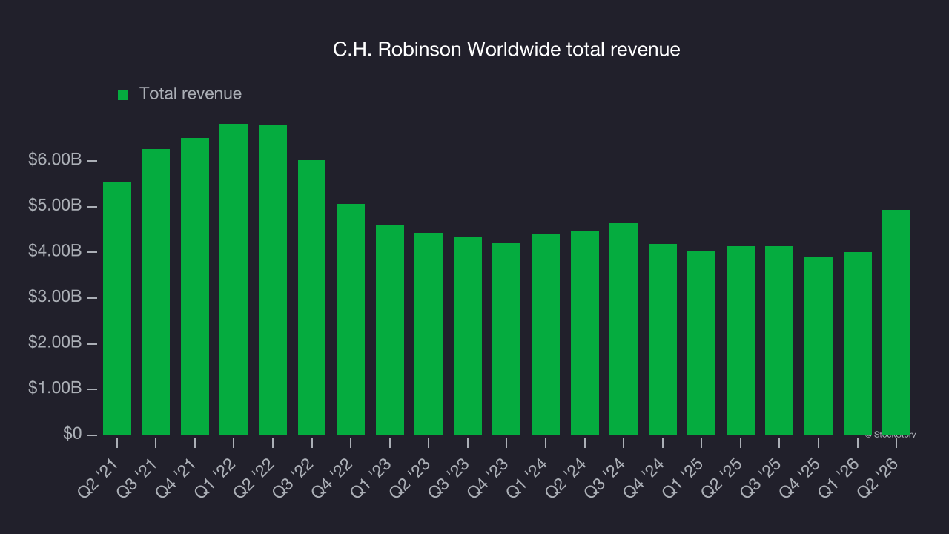949x534 pixels.
Task: Click the Q3 '24 revenue bar
Action: pos(624,329)
